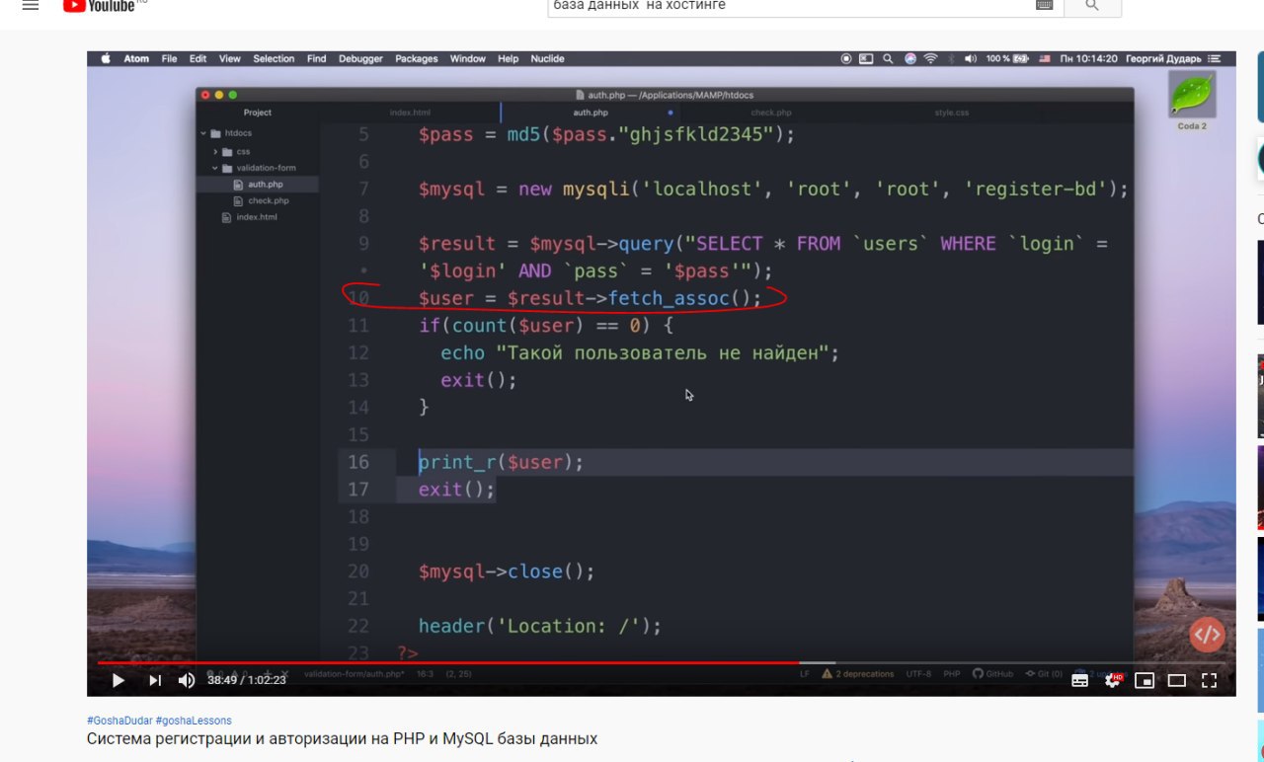Screen dimensions: 1264x762
Task: Collapse the htdocs folder arrow
Action: click(x=203, y=133)
